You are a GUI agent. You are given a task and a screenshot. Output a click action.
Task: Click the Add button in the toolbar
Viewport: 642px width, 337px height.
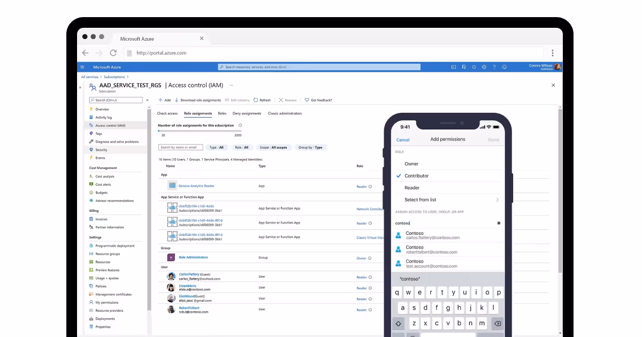(164, 100)
